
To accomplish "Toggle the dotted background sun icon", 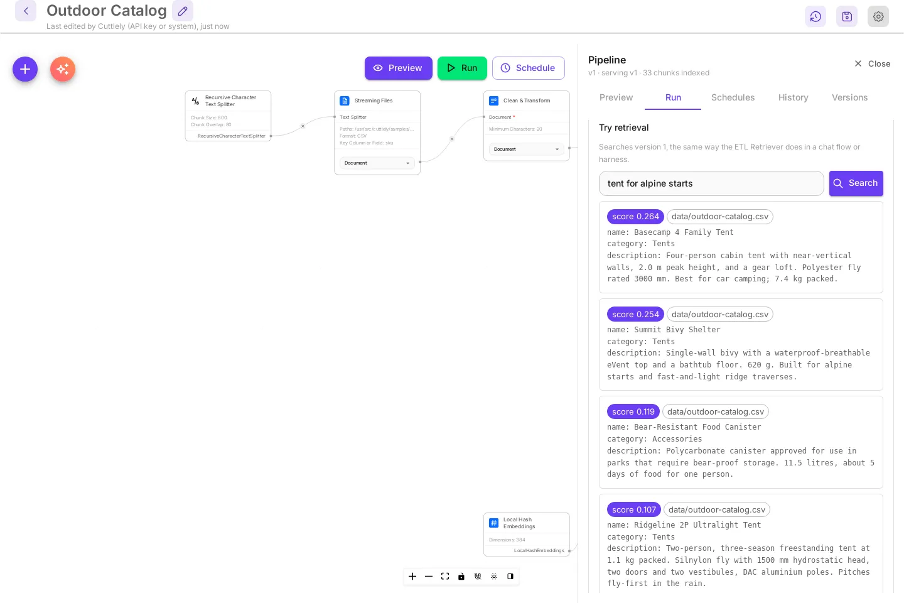I will pos(494,576).
